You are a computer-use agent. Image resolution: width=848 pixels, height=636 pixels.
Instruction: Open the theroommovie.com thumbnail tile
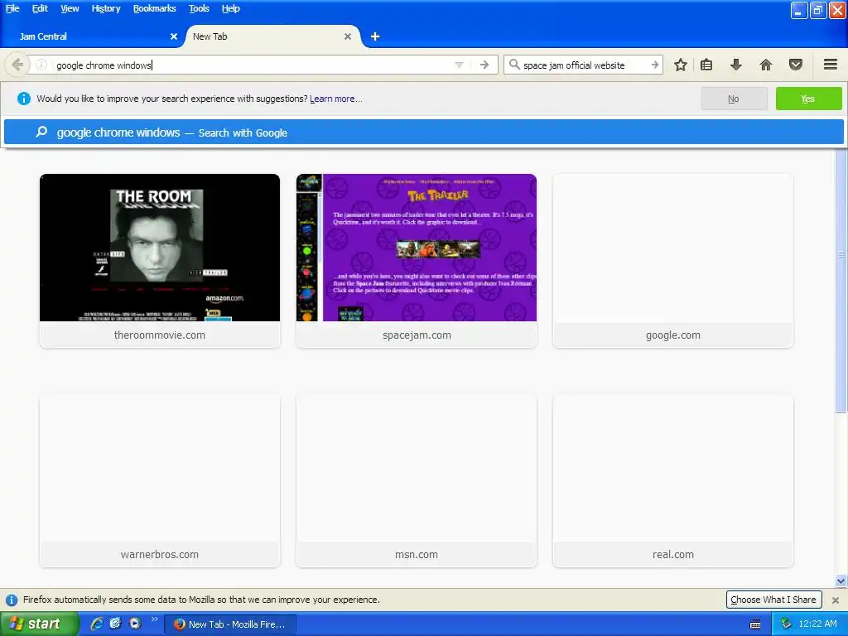pyautogui.click(x=160, y=261)
